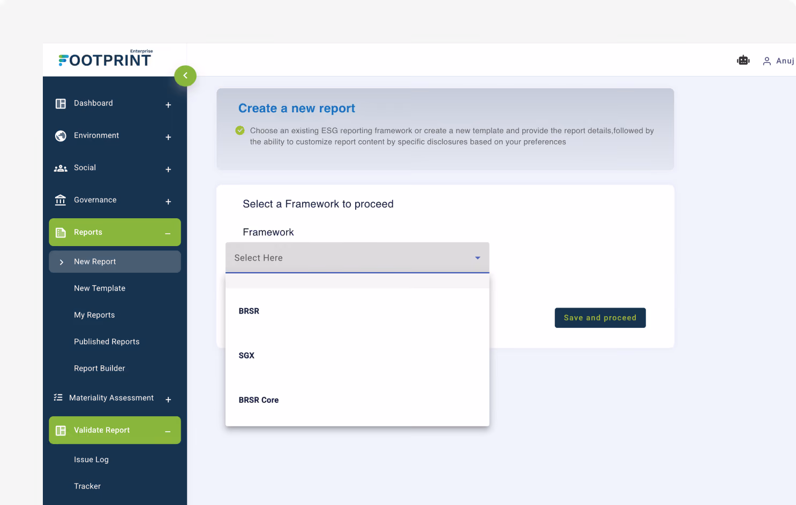796x505 pixels.
Task: Click the Save and proceed button
Action: tap(600, 318)
